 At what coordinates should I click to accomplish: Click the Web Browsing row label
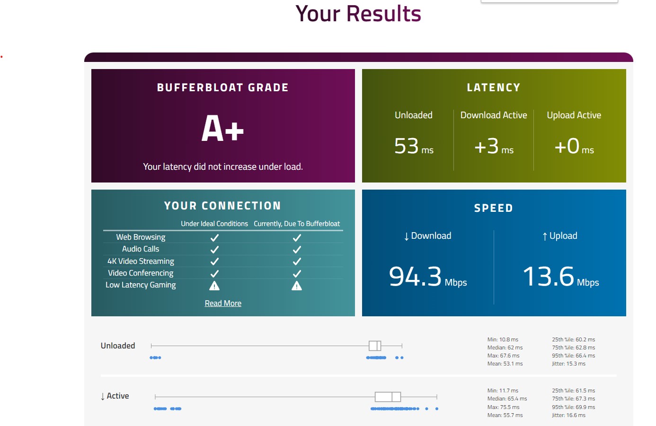point(141,237)
